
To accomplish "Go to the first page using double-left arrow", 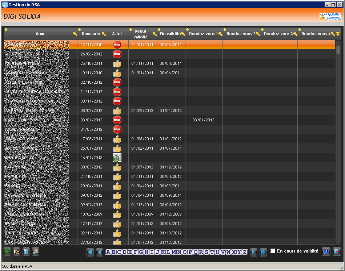I will pyautogui.click(x=90, y=252).
